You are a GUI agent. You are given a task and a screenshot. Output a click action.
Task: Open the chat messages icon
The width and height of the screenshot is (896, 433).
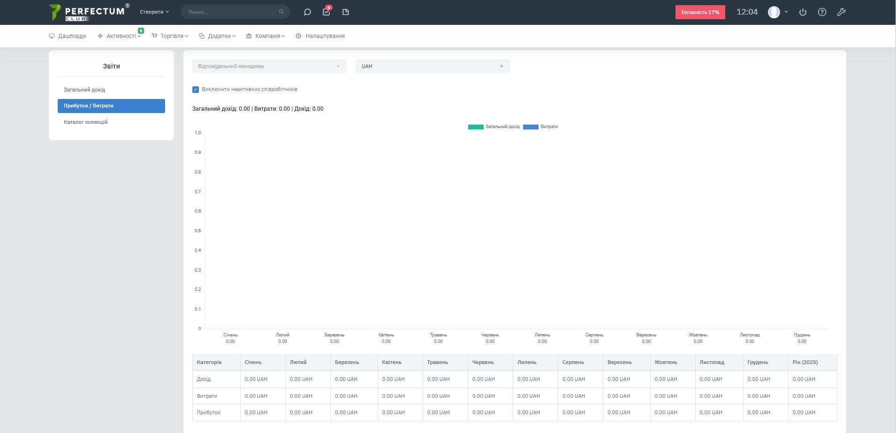[307, 12]
